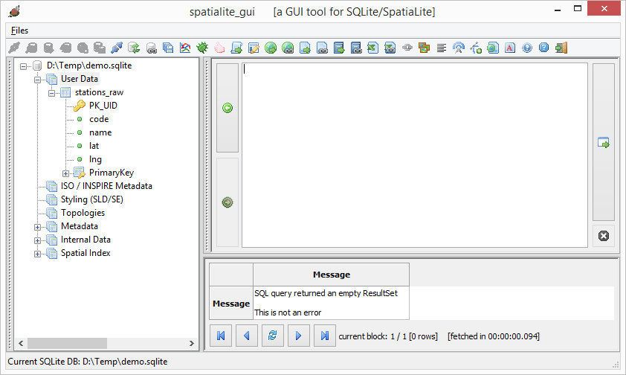The height and width of the screenshot is (375, 626).
Task: Click the framed photos import icon
Action: pyautogui.click(x=424, y=48)
